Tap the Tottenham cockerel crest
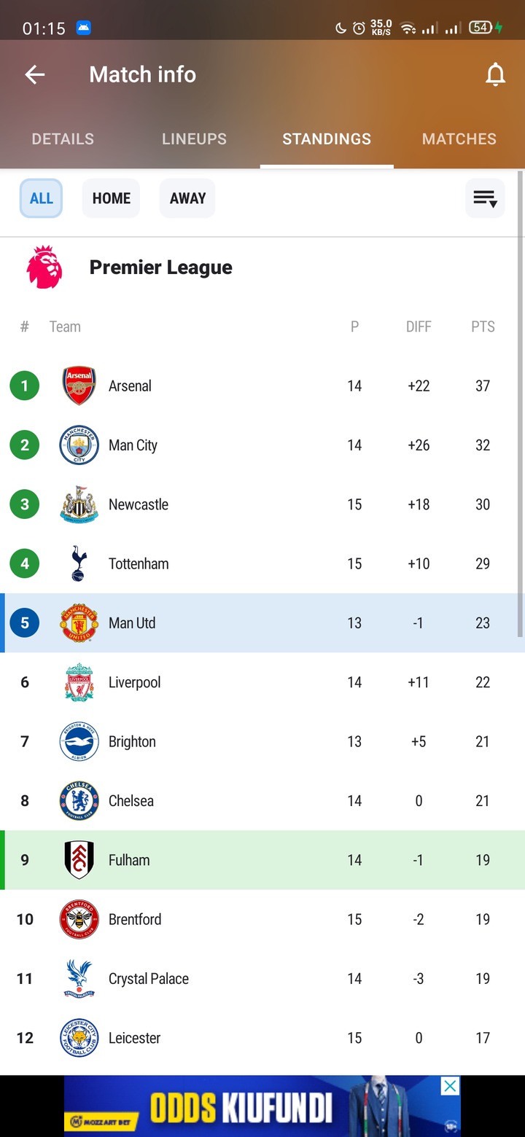525x1137 pixels. pyautogui.click(x=79, y=563)
